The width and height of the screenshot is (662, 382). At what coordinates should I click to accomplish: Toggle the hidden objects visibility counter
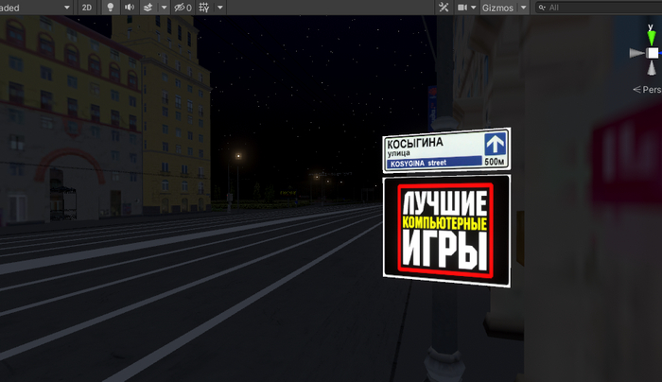click(183, 8)
